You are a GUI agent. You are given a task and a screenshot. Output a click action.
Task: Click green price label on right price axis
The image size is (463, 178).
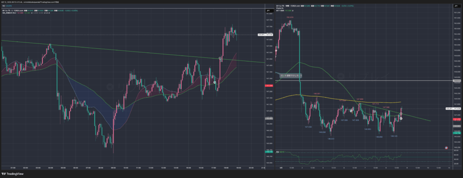tap(457, 133)
